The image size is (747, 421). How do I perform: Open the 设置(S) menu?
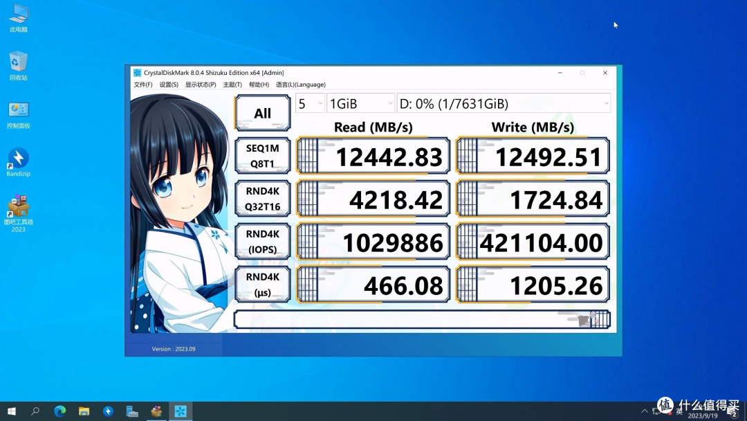click(x=169, y=84)
